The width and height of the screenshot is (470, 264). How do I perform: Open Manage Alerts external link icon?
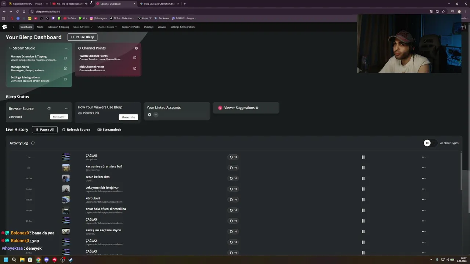tap(65, 69)
